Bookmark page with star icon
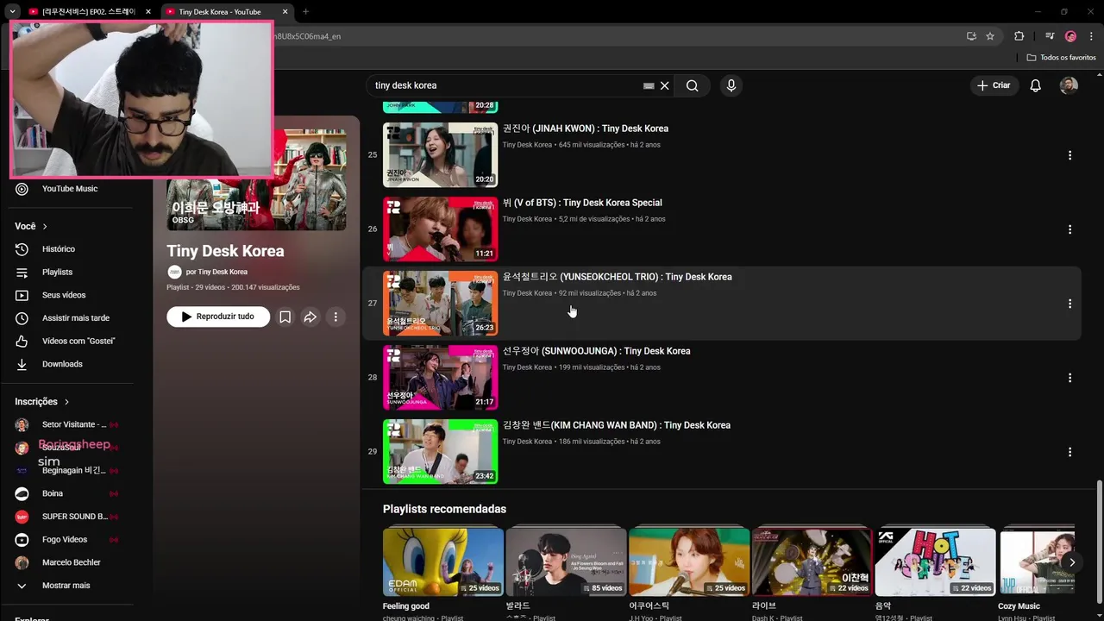This screenshot has height=621, width=1104. (x=990, y=36)
